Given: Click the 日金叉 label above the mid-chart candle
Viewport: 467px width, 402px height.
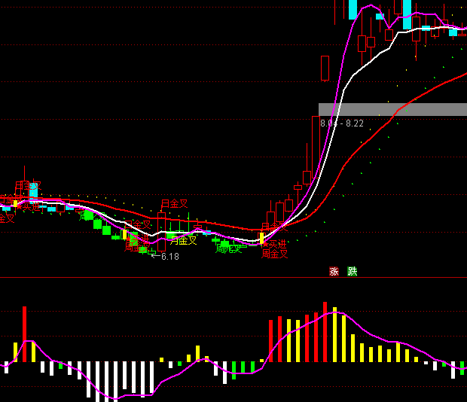Looking at the screenshot, I should coord(174,204).
